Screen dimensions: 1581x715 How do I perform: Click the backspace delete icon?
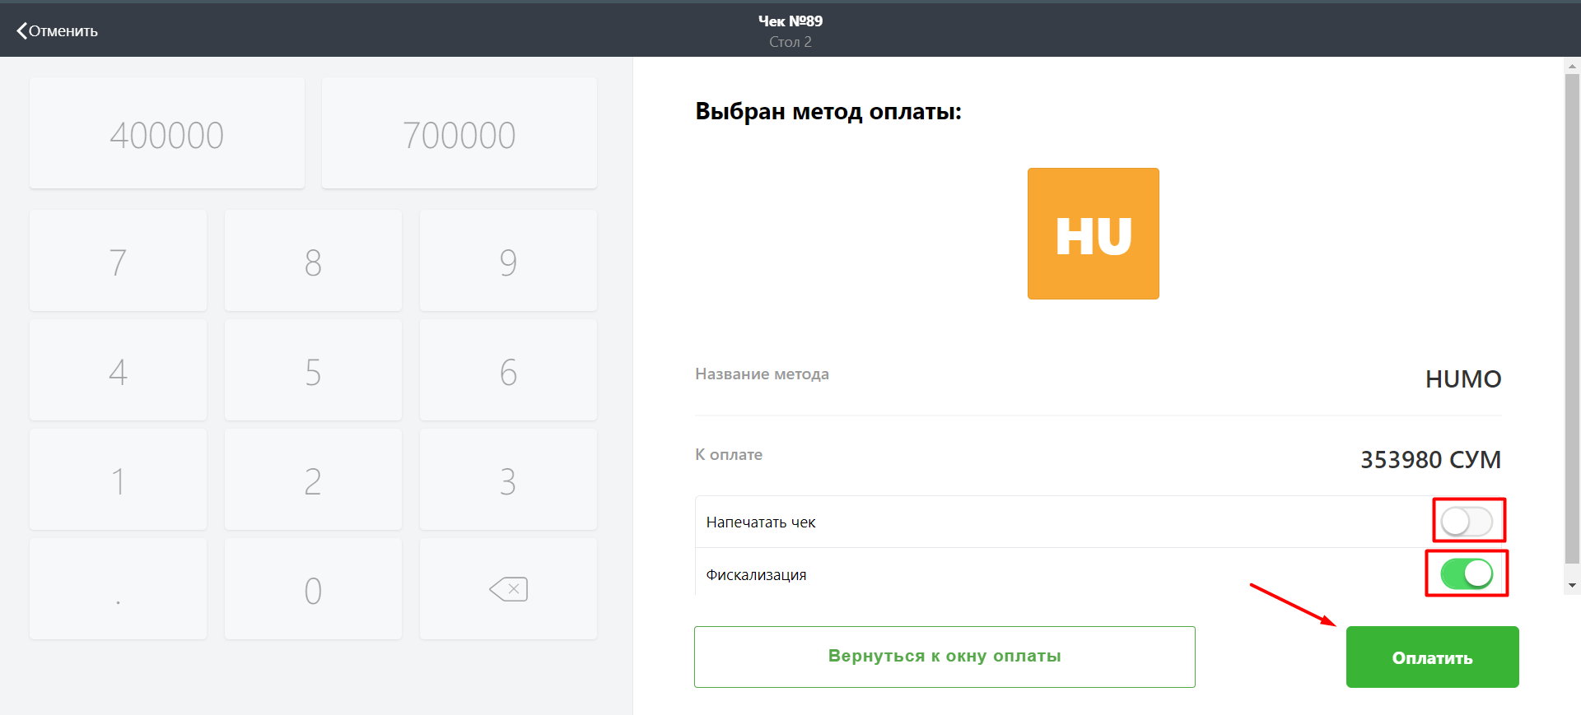click(x=508, y=589)
